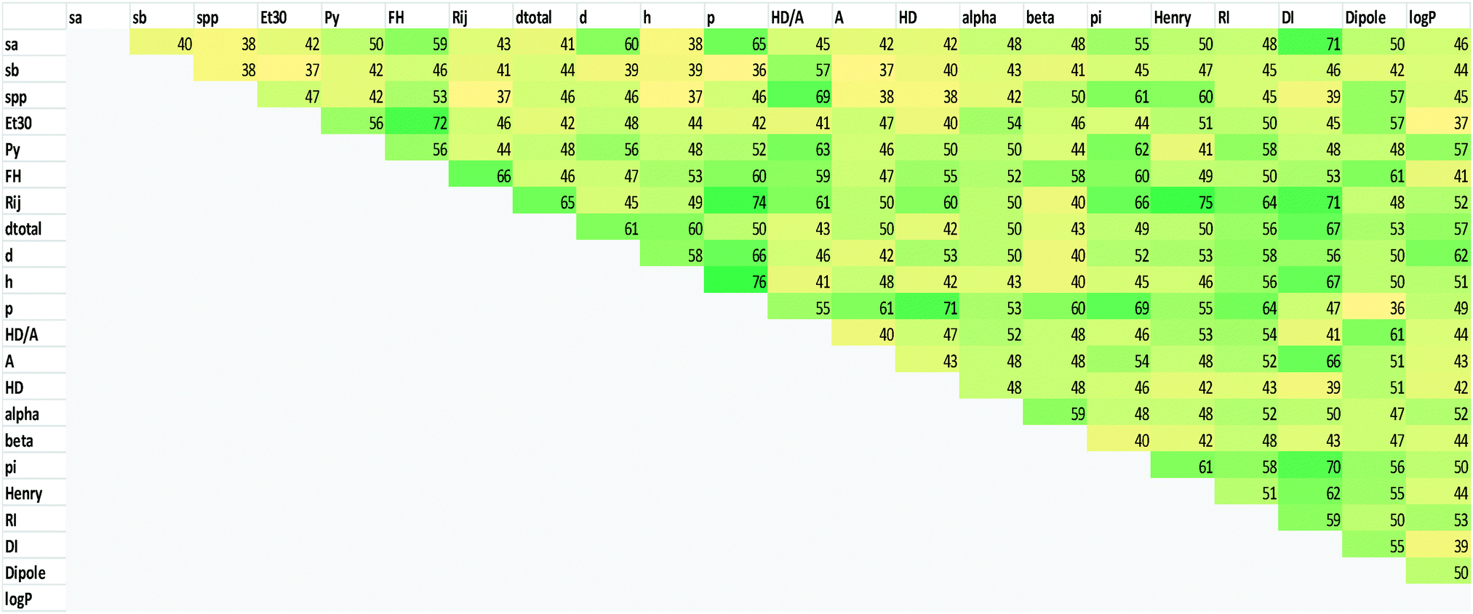The width and height of the screenshot is (1473, 614).
Task: Select value 39 in the DI row
Action: [1438, 546]
